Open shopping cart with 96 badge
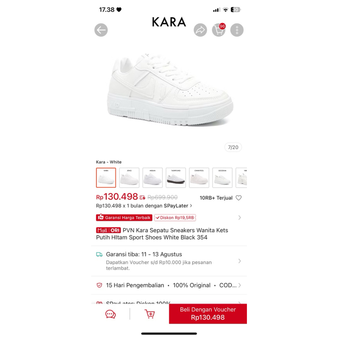This screenshot has width=338, height=338. click(x=219, y=30)
